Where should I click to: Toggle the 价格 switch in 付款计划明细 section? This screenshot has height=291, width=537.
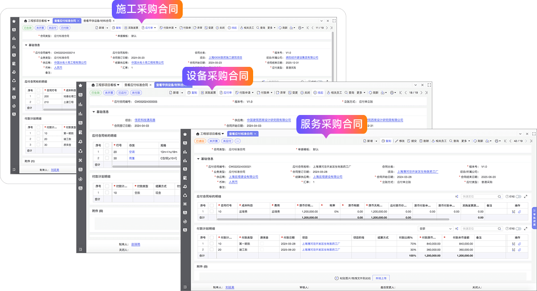click(x=518, y=229)
